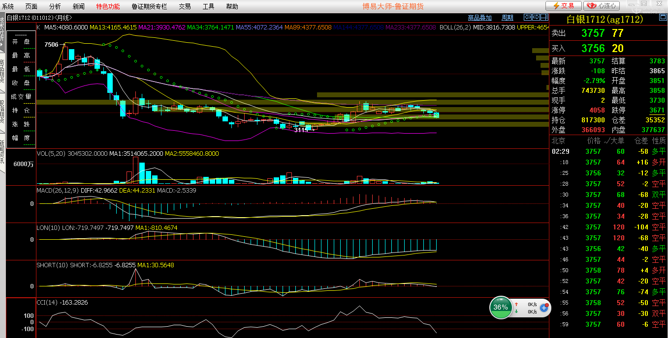Click the 涨停 value 4058
The image size is (668, 338).
click(597, 110)
